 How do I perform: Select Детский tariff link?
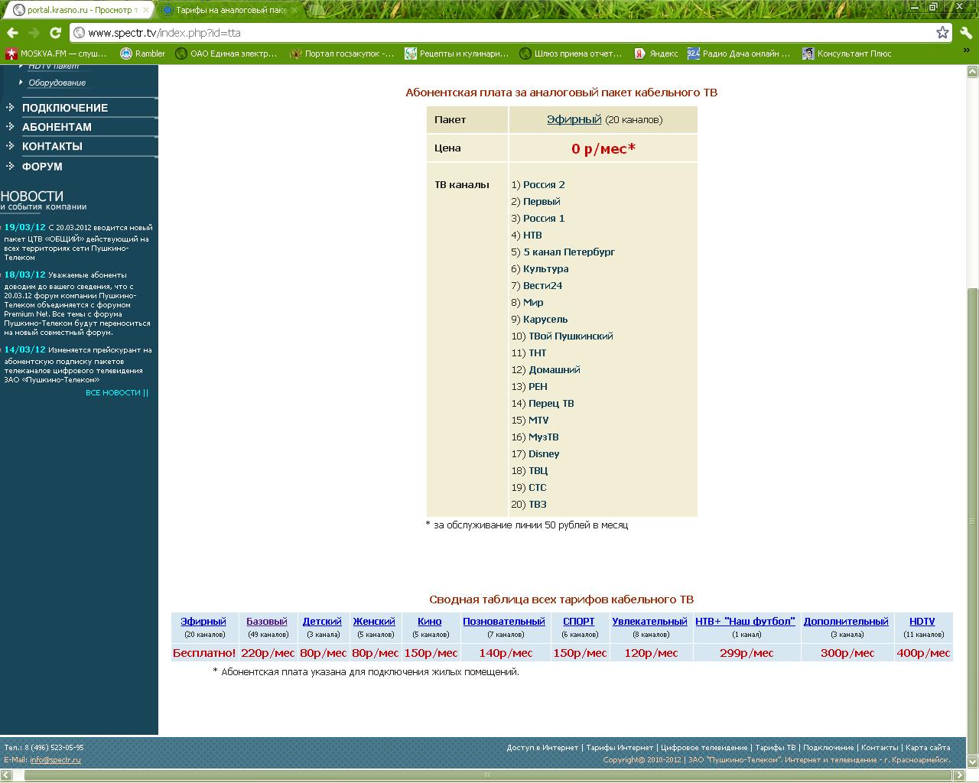(x=322, y=622)
